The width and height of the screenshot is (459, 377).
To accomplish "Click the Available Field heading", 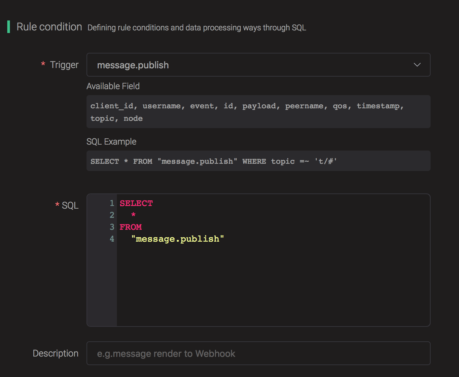I will (x=113, y=86).
